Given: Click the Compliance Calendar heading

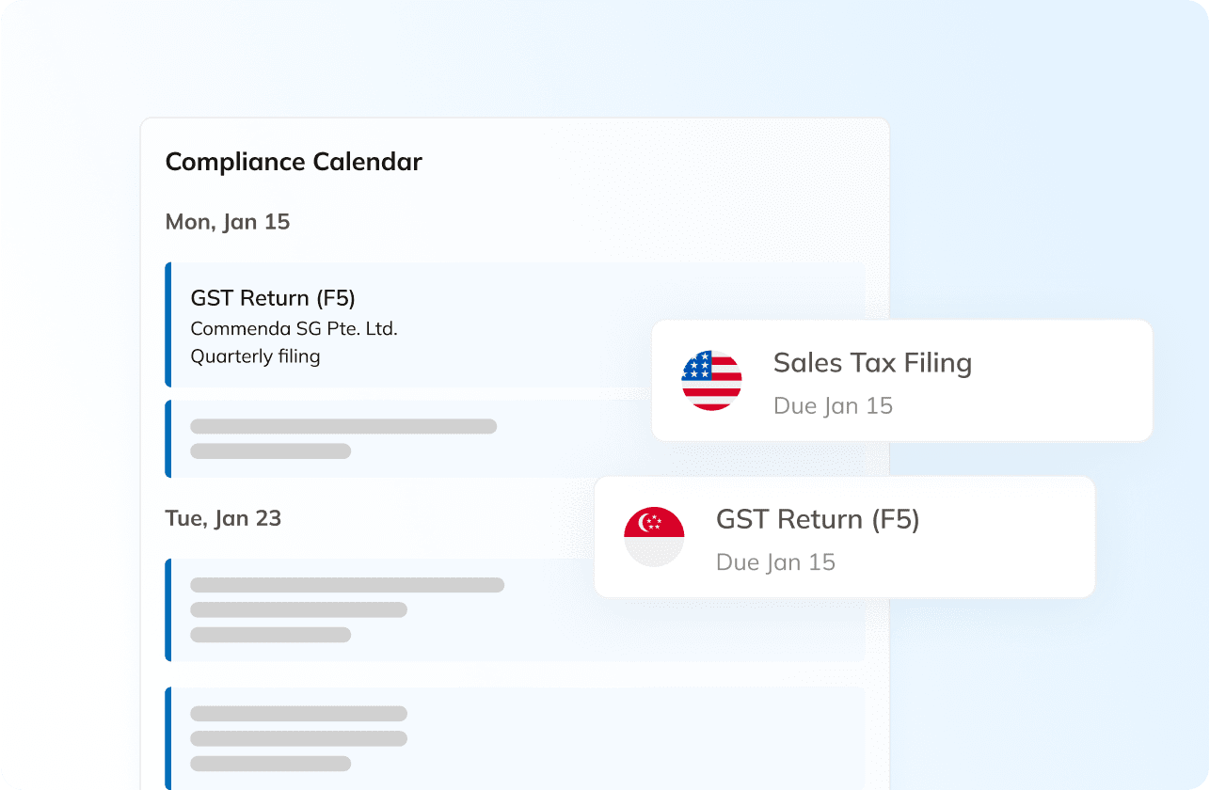Looking at the screenshot, I should click(294, 162).
